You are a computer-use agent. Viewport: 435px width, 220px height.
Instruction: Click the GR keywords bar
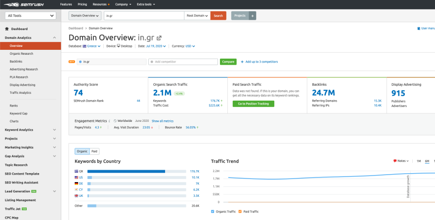pos(126,171)
